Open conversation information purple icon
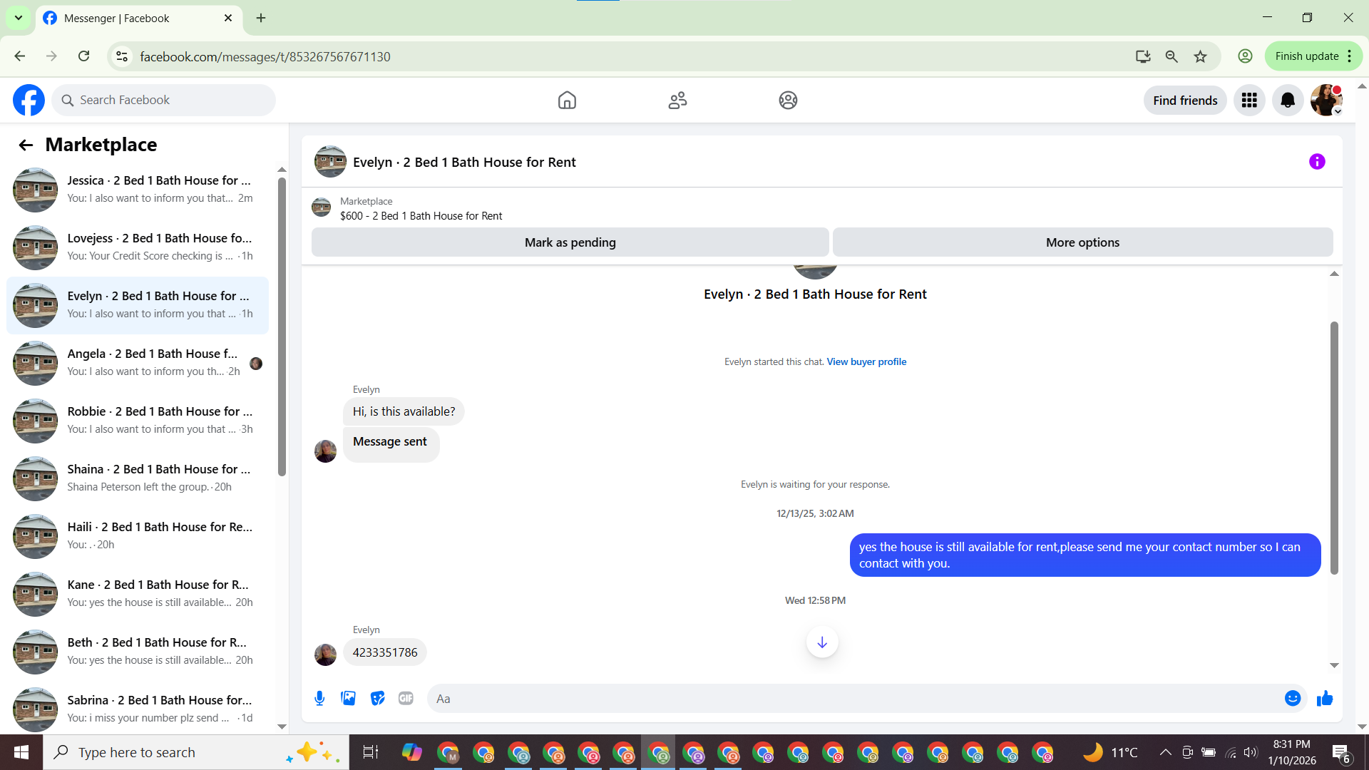1369x770 pixels. click(x=1316, y=162)
